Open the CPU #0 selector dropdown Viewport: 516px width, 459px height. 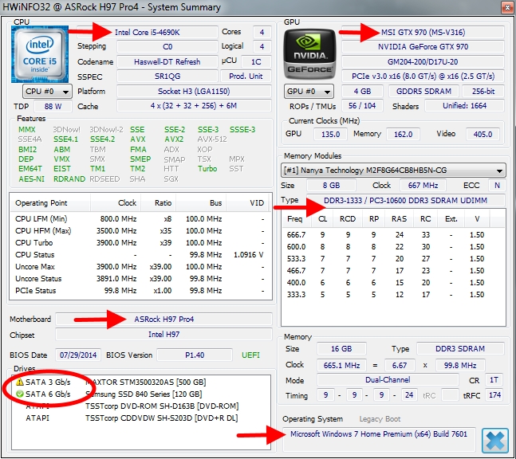click(47, 91)
